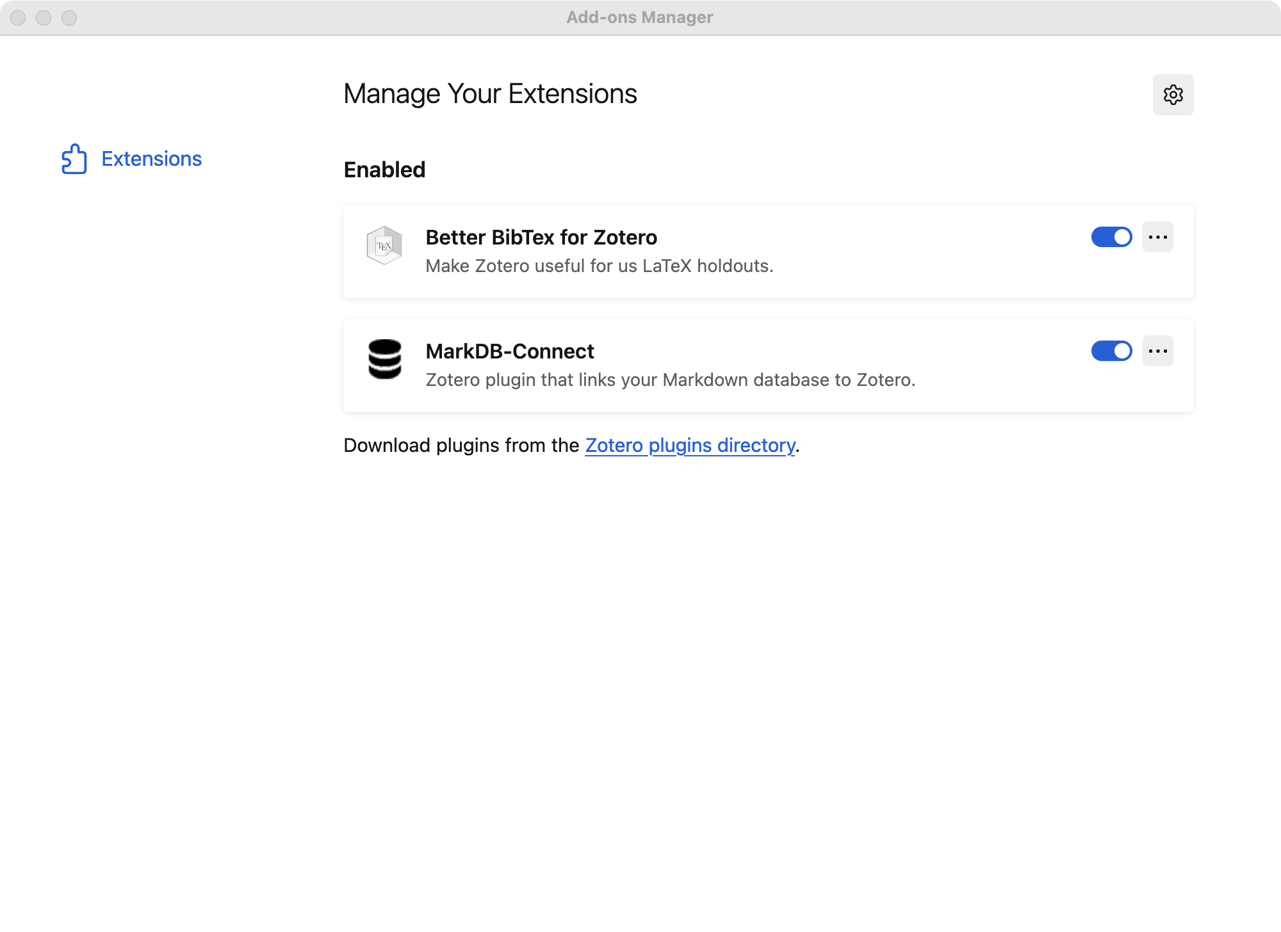
Task: Click the MarkDB-Connect database icon
Action: point(384,359)
